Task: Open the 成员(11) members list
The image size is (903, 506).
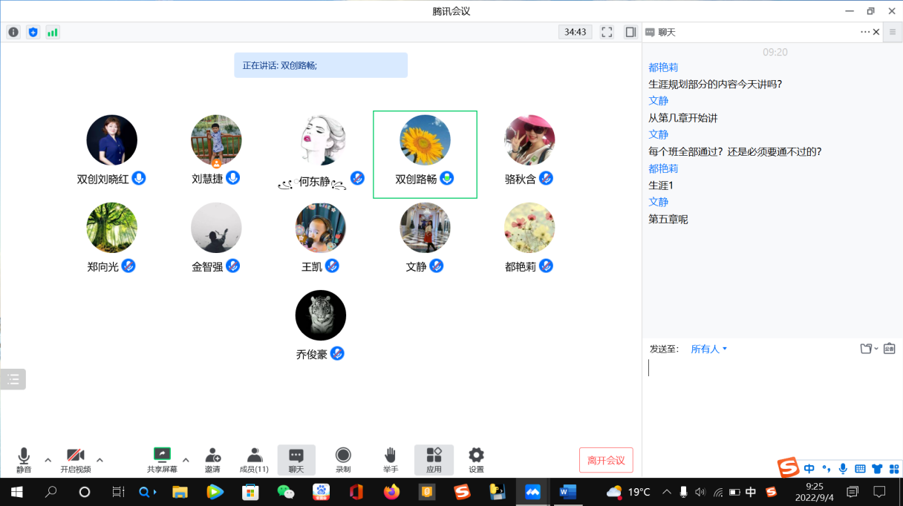Action: coord(254,460)
